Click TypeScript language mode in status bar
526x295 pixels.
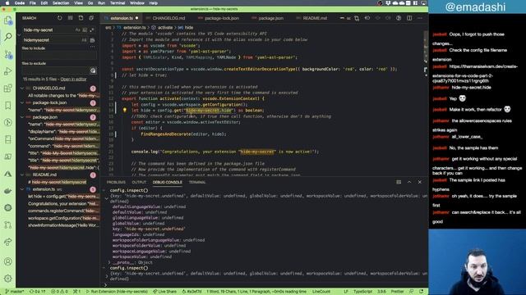[x=362, y=292]
